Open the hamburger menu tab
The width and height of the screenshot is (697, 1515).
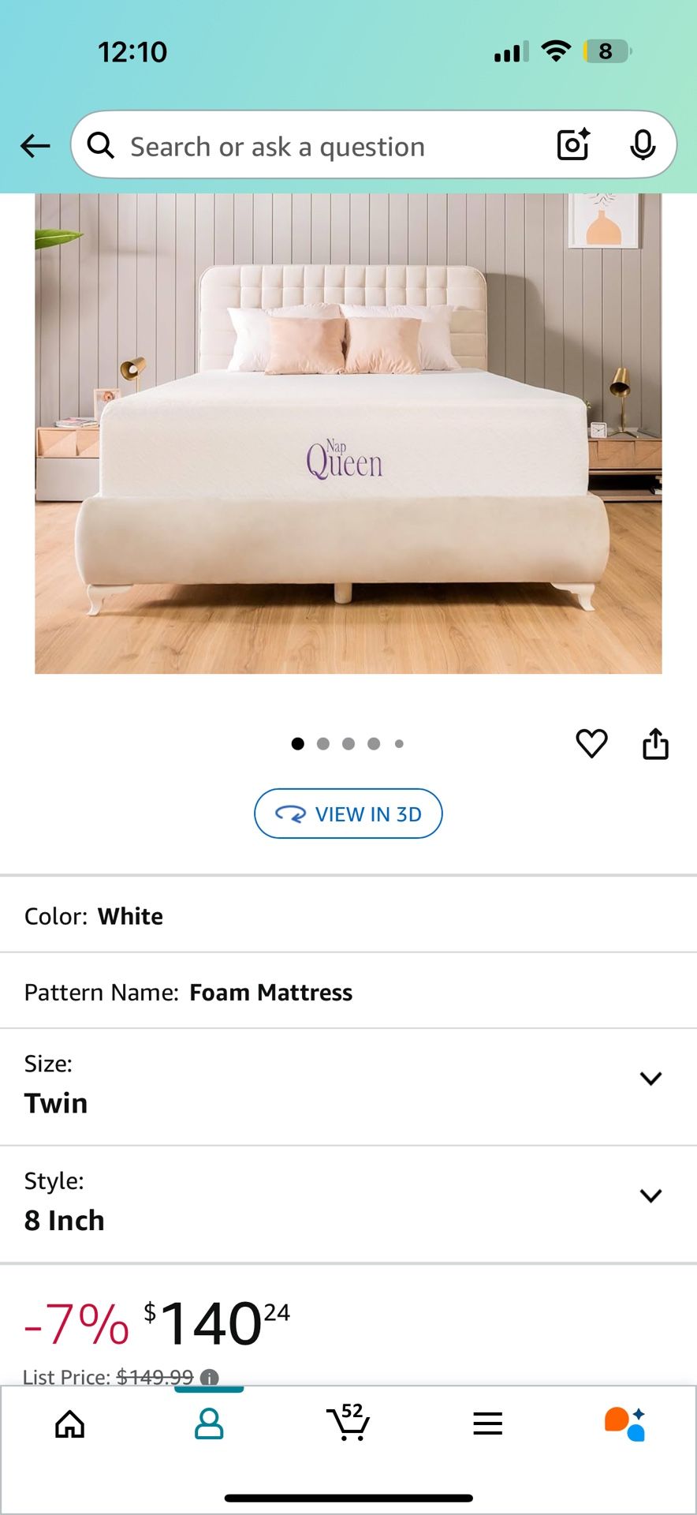[x=488, y=1423]
